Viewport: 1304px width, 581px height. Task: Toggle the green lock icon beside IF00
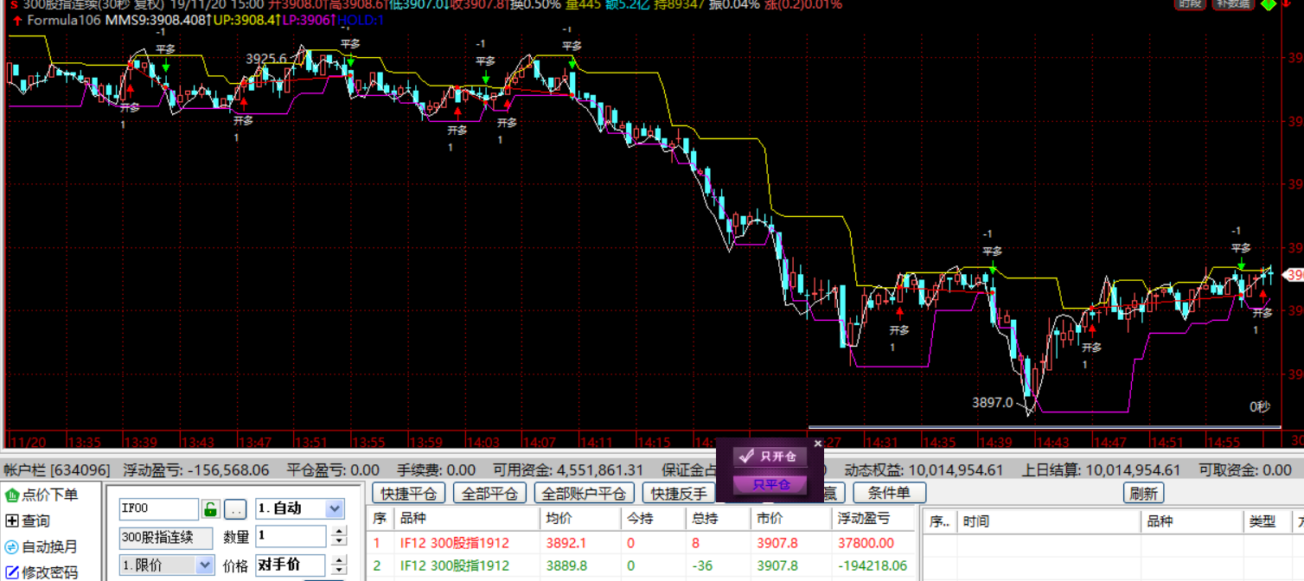(211, 509)
